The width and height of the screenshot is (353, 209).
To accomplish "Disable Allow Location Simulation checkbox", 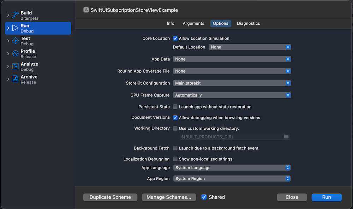I will (x=175, y=38).
